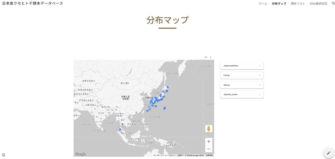
Task: Click the 大韓民国 map label
Action: 149,98
